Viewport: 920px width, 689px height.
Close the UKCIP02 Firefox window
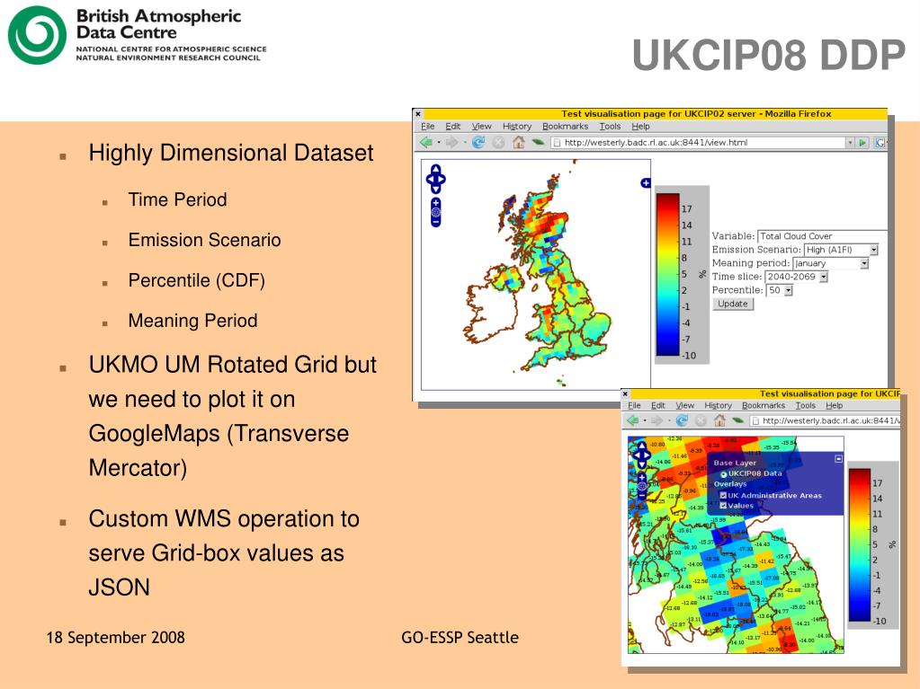[x=418, y=114]
